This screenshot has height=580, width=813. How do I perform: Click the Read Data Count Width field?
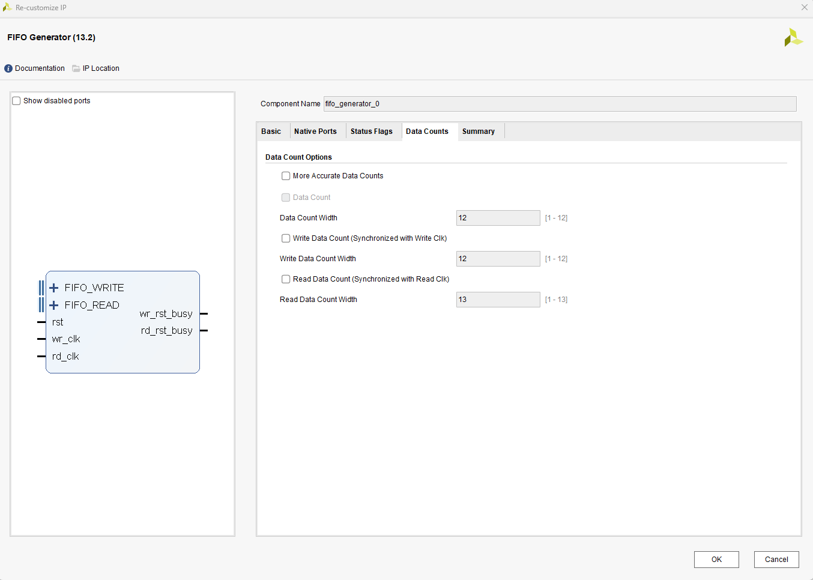(x=498, y=300)
